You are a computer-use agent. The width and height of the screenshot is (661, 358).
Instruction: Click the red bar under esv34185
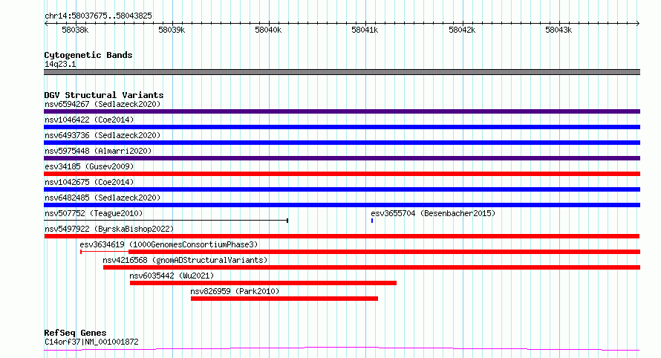(342, 174)
